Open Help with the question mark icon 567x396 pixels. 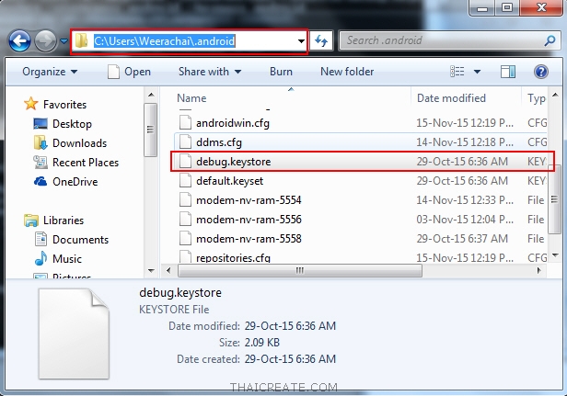[540, 72]
